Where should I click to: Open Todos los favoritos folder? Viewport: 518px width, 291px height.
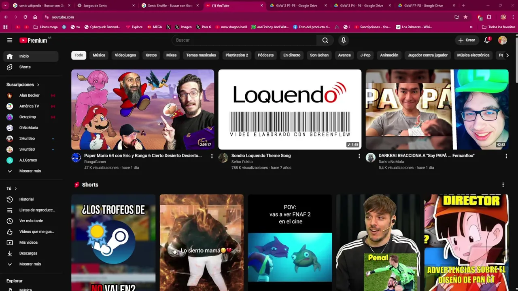pos(499,27)
